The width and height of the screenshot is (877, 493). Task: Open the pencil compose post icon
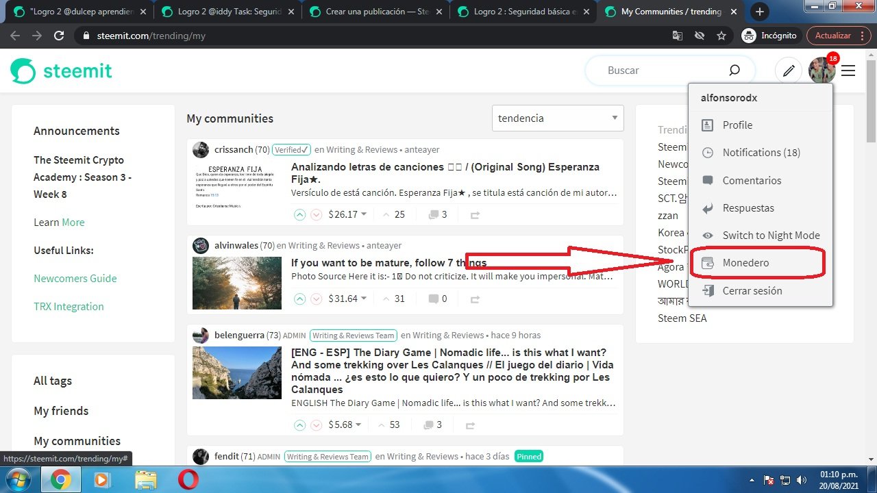tap(789, 71)
